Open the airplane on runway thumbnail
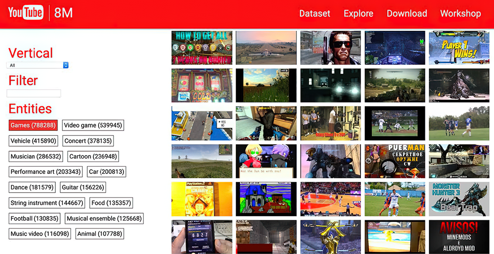This screenshot has width=494, height=254. (x=266, y=47)
